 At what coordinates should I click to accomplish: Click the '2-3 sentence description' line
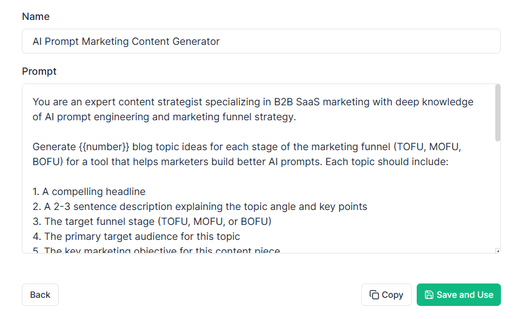click(x=200, y=207)
